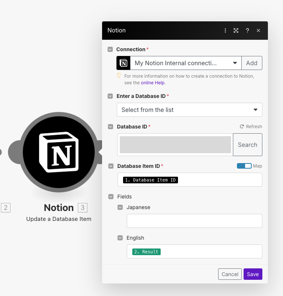The width and height of the screenshot is (283, 296).
Task: Expand the Notion dialog to fullscreen
Action: click(x=236, y=31)
